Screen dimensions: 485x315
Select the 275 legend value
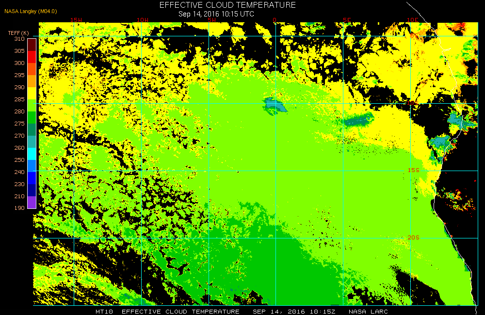(19, 124)
